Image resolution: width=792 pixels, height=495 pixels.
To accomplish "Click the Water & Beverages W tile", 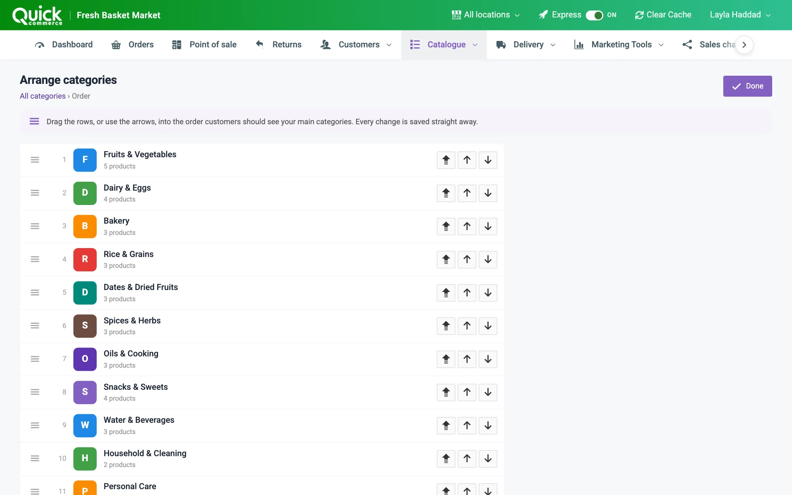I will click(x=85, y=425).
